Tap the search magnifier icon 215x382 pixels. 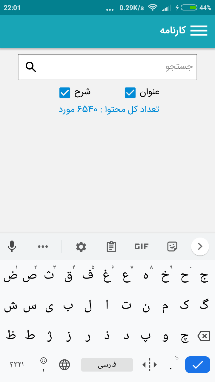31,67
